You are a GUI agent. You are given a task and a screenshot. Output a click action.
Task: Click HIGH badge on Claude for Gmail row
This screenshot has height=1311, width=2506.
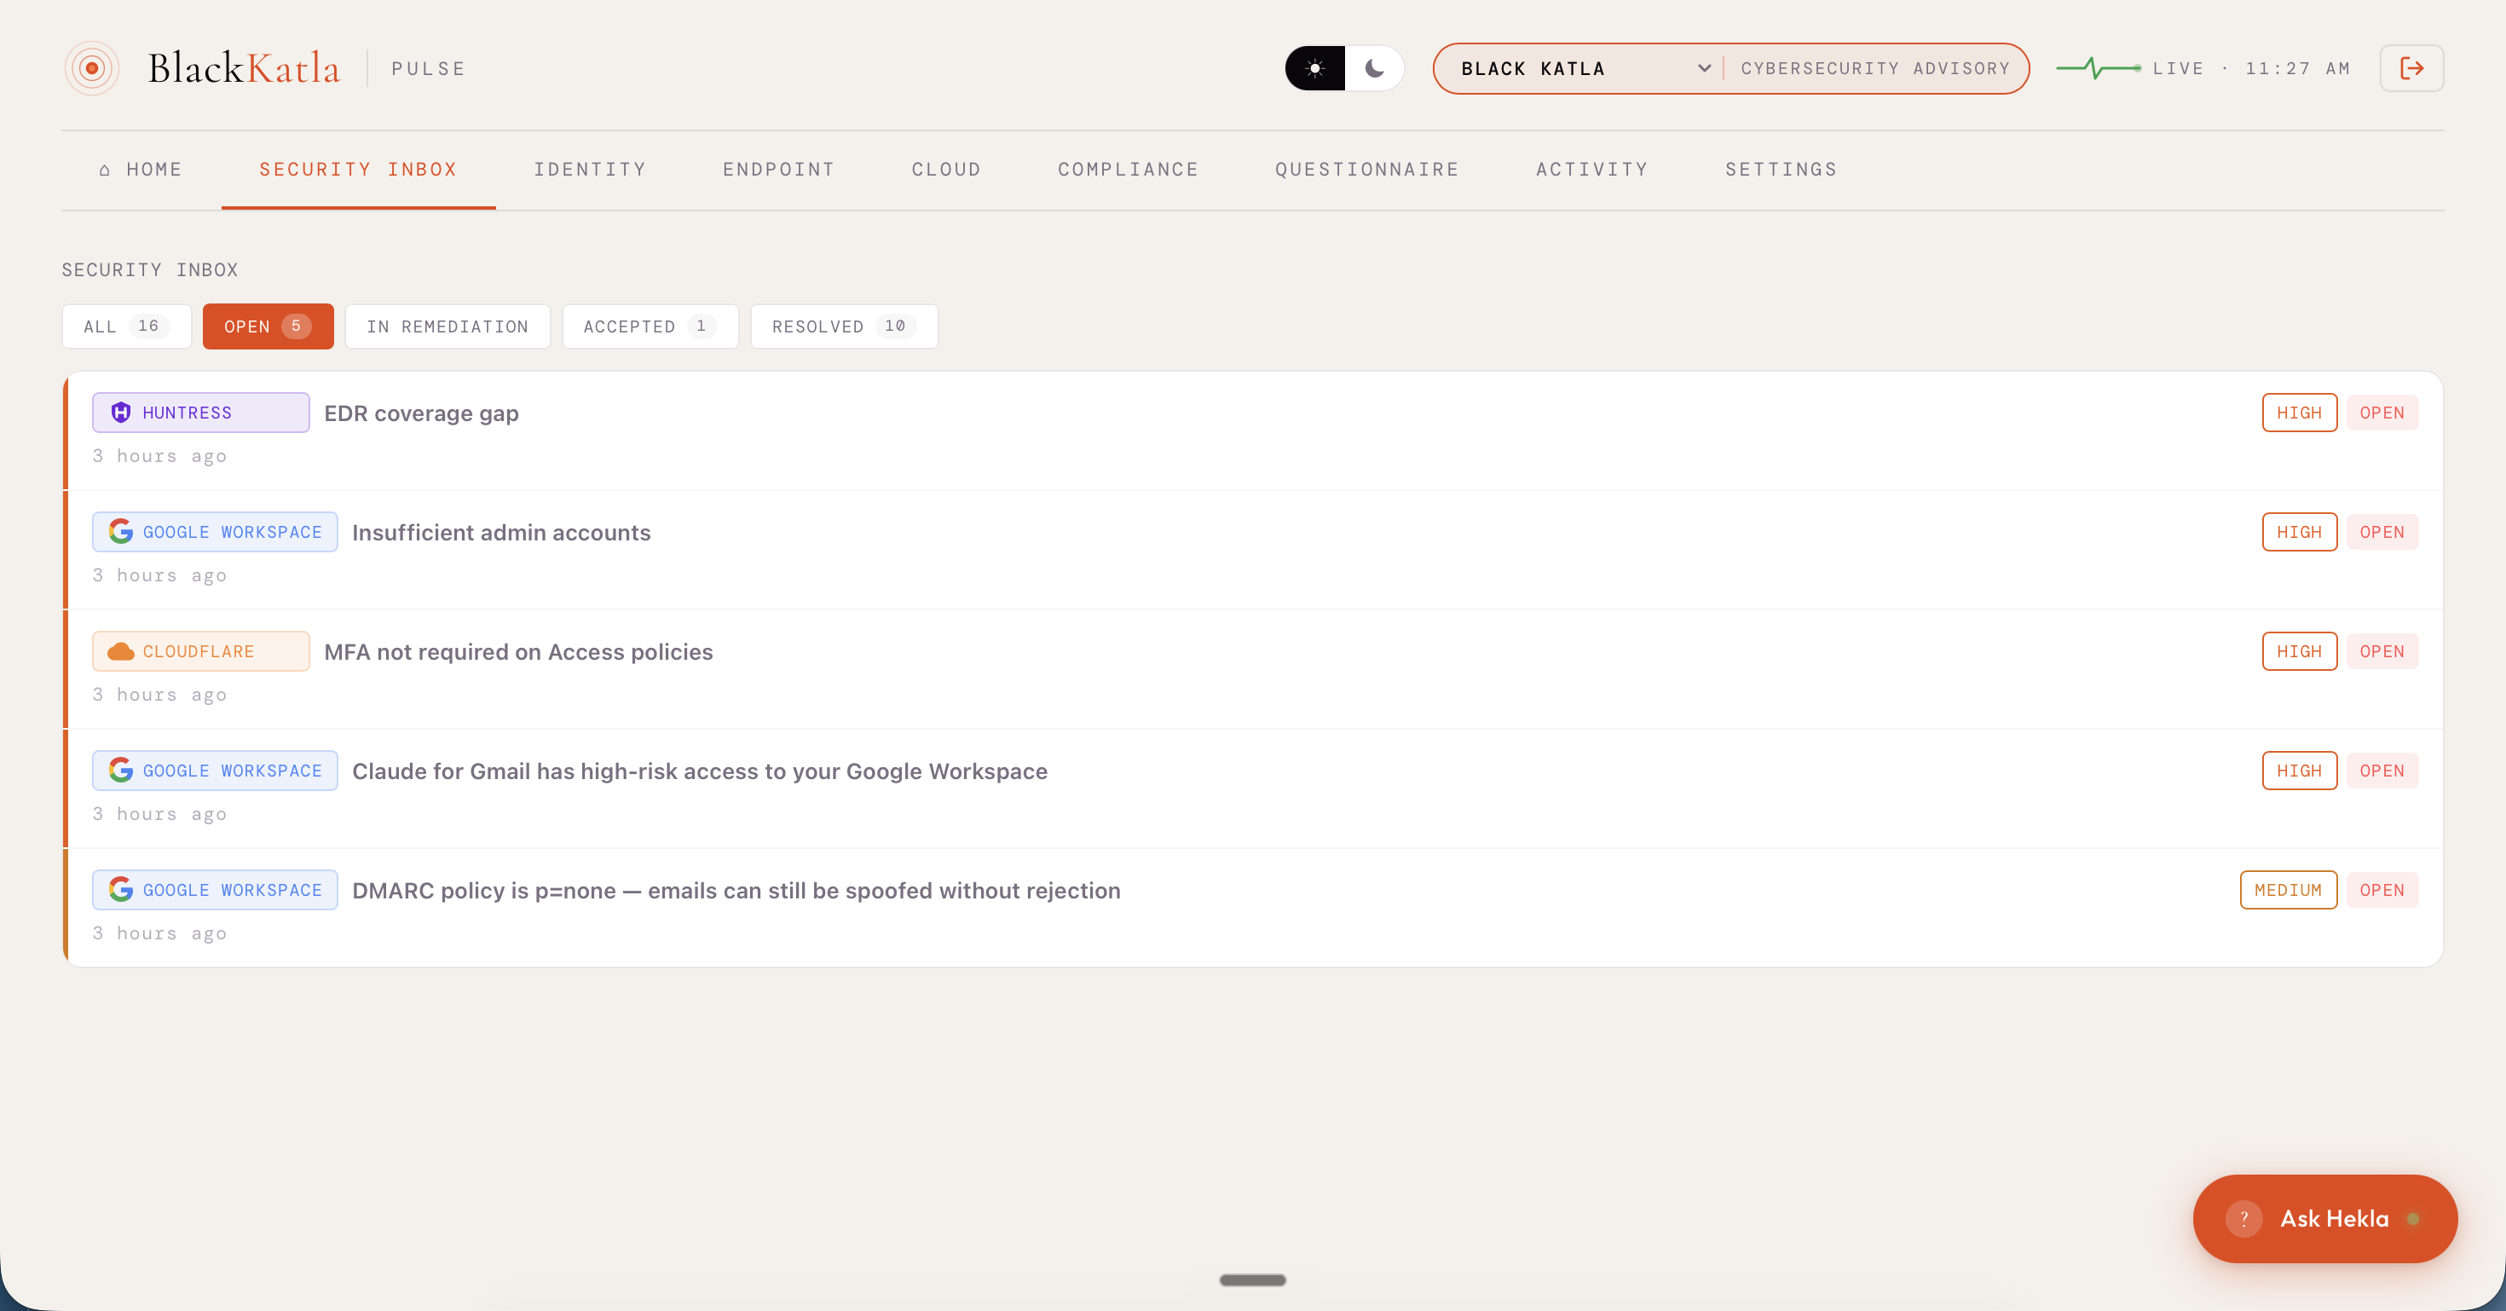[2299, 771]
